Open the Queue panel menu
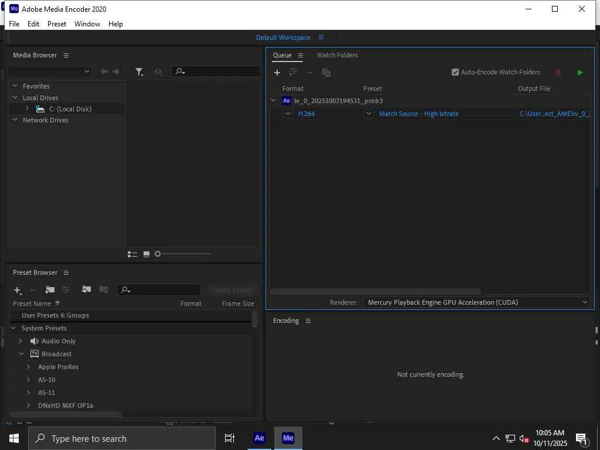The image size is (600, 450). (x=301, y=56)
